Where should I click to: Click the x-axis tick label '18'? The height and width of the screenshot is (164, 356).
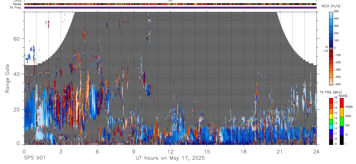tap(243, 151)
